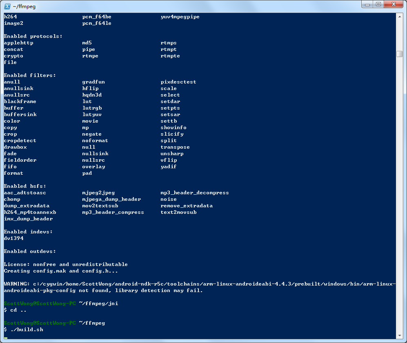Click the scrollbar down arrow
This screenshot has width=407, height=343.
click(x=400, y=336)
